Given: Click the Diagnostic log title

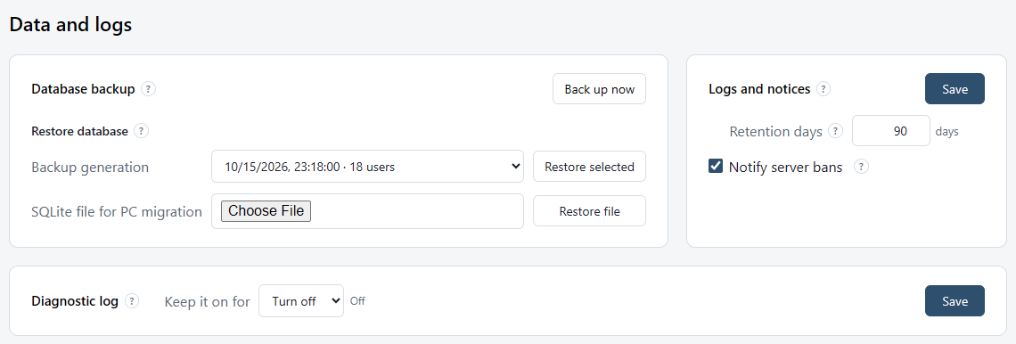Looking at the screenshot, I should 75,301.
